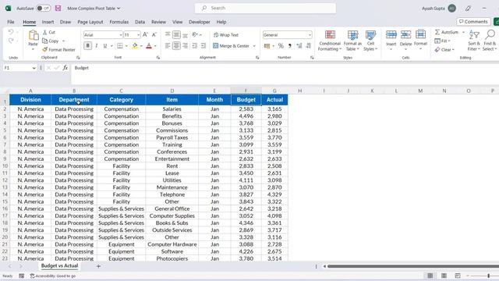Click the Cut scissors button

[x=49, y=32]
